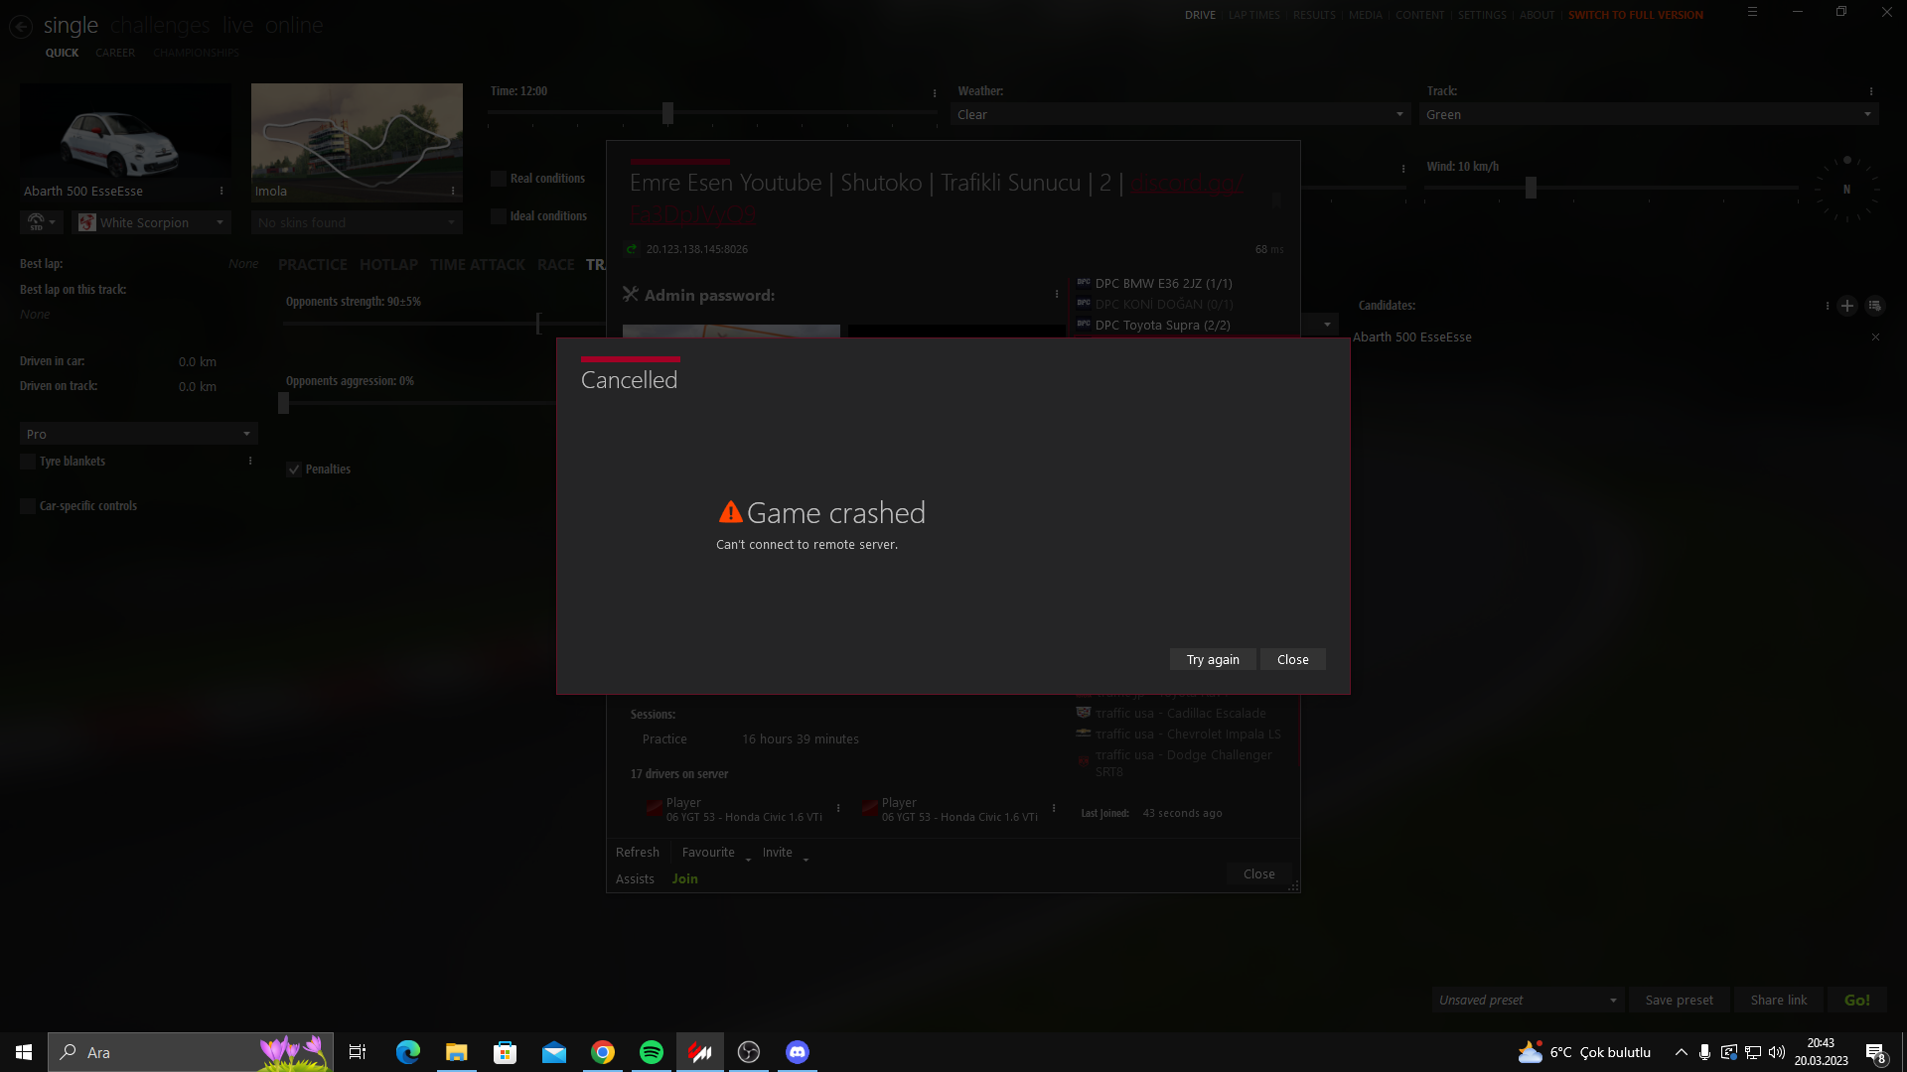Open the Weather dropdown set to Clear
Screen dimensions: 1907x1072
click(1180, 115)
